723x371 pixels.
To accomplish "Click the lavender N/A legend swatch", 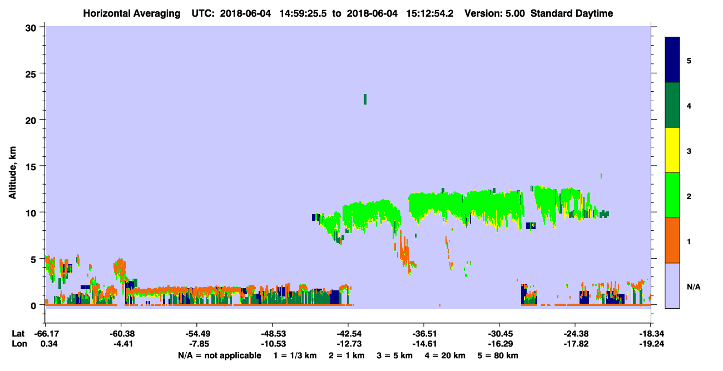I will click(x=672, y=285).
